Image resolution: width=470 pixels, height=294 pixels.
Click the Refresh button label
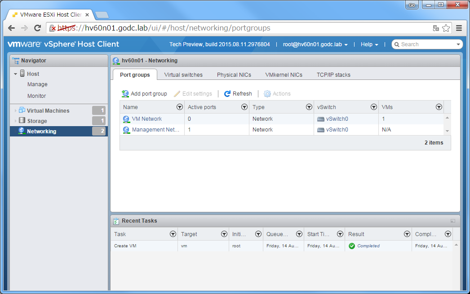pos(243,94)
